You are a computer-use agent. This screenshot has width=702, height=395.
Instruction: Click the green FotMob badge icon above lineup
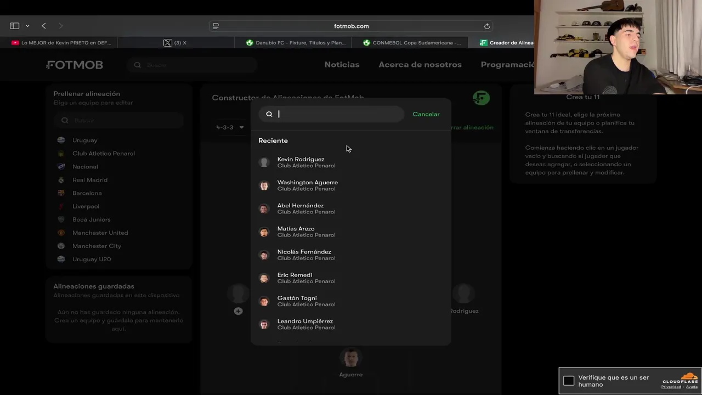click(481, 98)
